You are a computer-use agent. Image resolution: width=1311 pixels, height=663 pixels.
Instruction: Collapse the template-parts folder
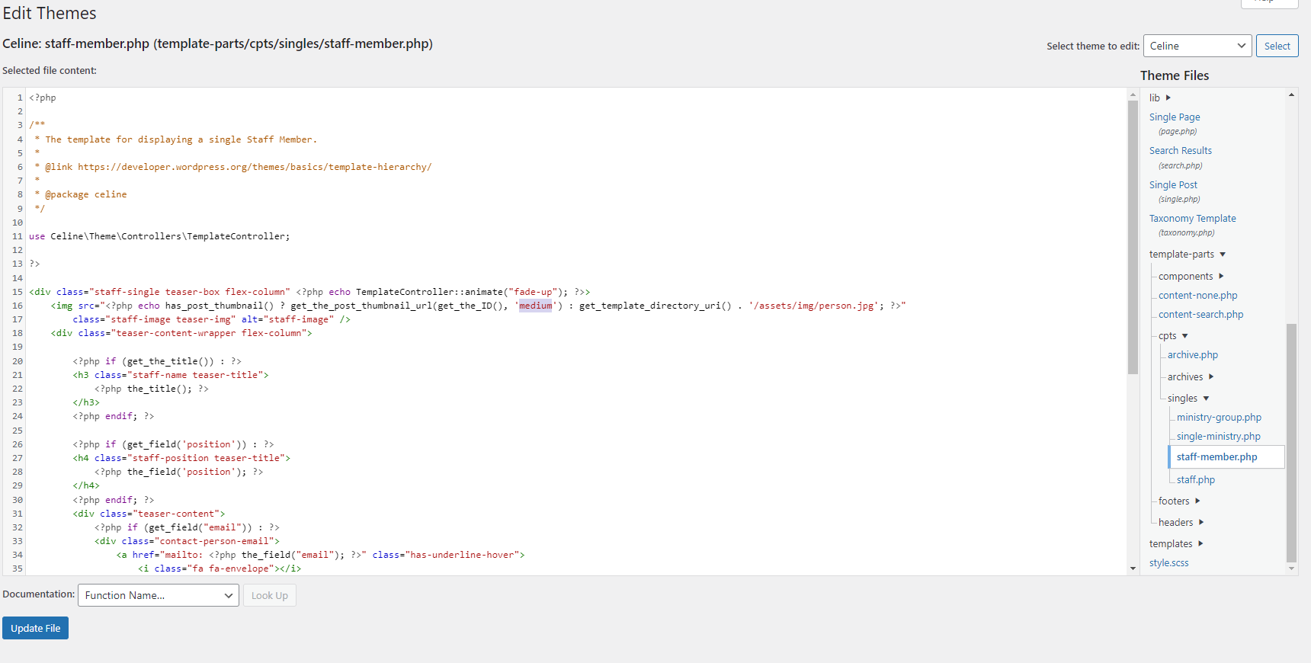coord(1222,255)
